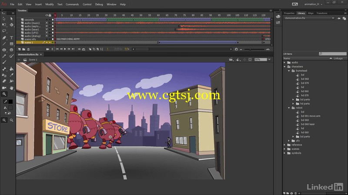Play the timeline animation
Screen dimensions: 348x195
[65, 49]
